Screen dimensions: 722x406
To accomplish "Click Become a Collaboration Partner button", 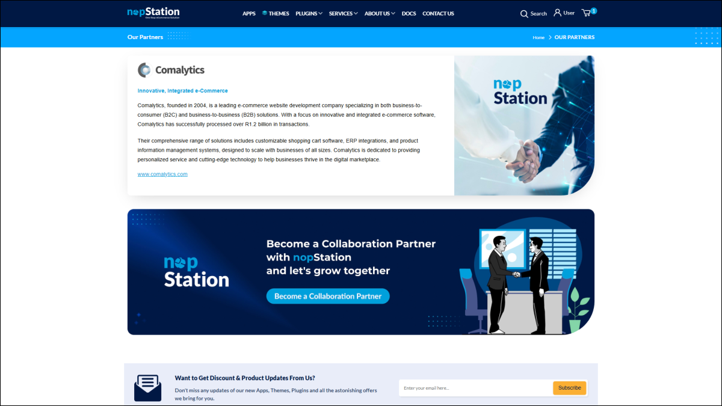I will pyautogui.click(x=328, y=296).
